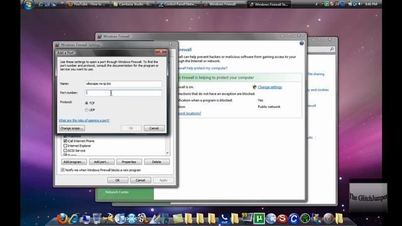The image size is (402, 226).
Task: Click the Windows Firewall help question mark
Action: [301, 43]
